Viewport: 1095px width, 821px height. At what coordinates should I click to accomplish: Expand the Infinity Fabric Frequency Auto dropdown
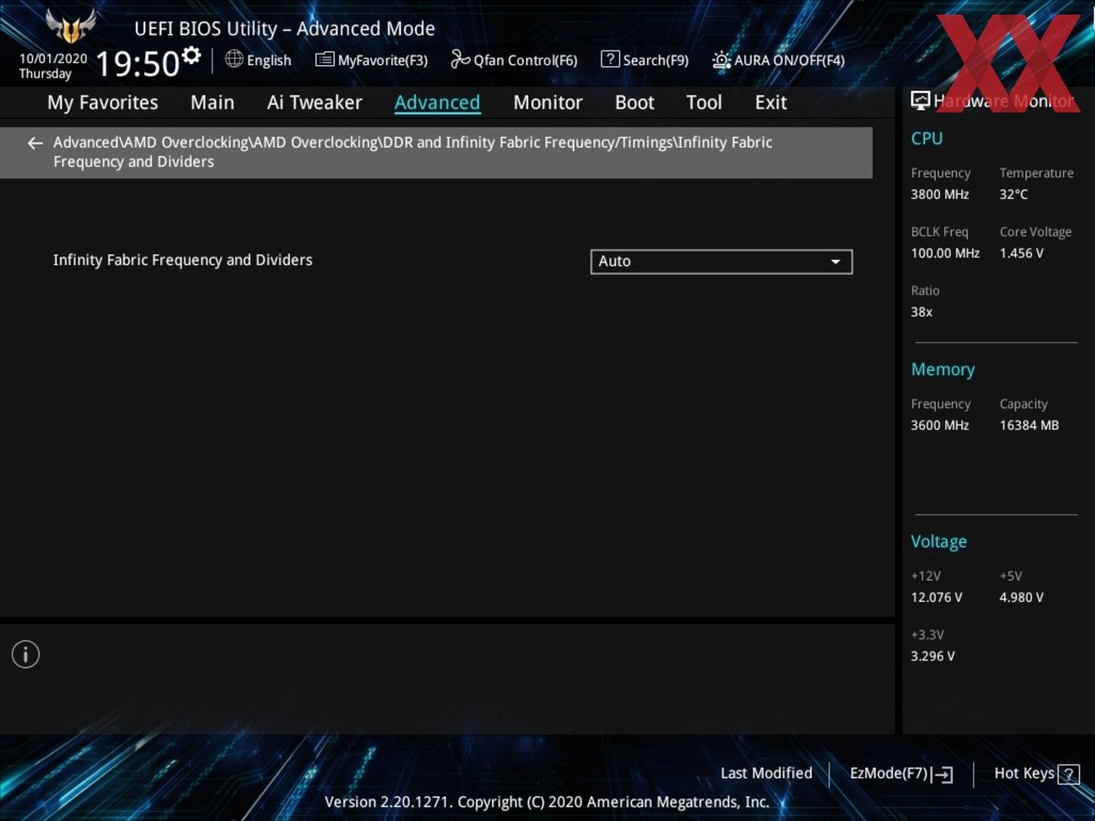[x=721, y=262]
